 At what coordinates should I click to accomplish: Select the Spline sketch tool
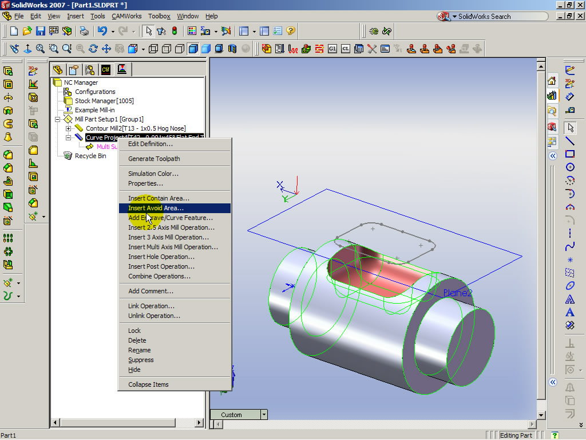[x=570, y=246]
